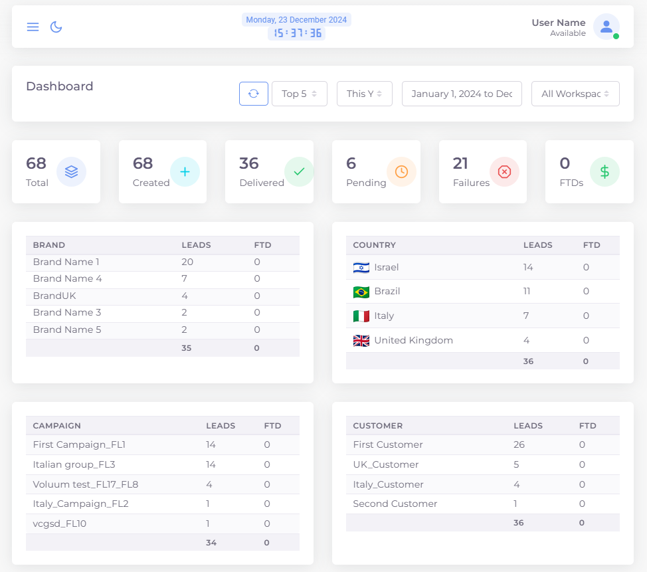The width and height of the screenshot is (647, 572).
Task: Select the Italy country name
Action: point(384,316)
